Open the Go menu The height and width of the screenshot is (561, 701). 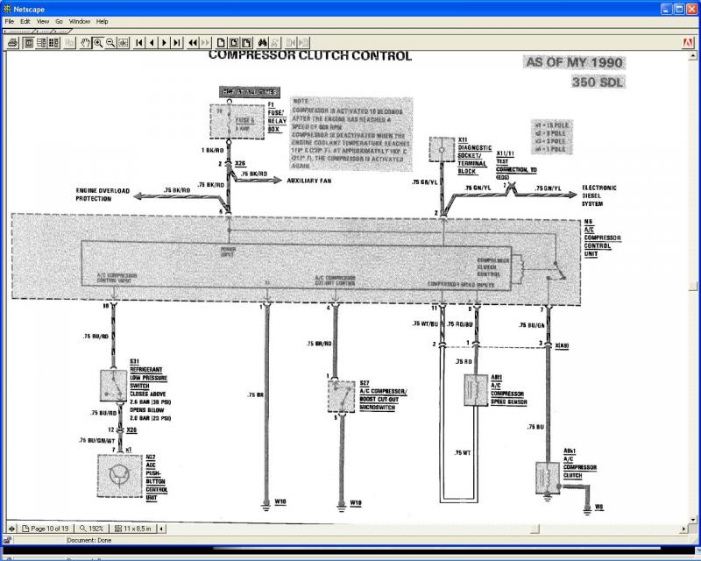pos(59,21)
